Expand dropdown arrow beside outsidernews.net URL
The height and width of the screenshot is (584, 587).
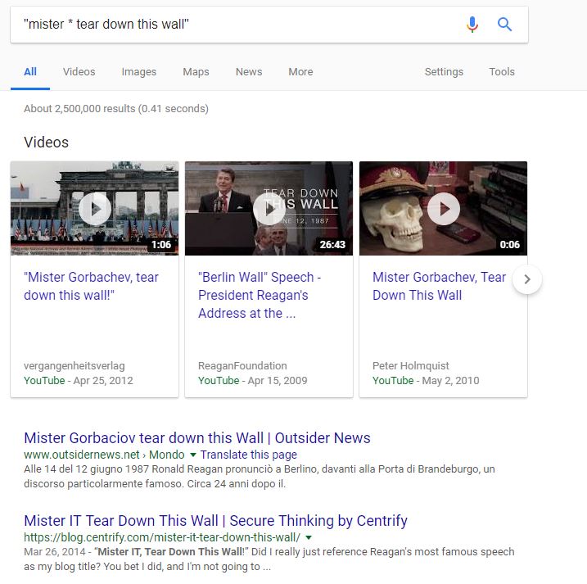click(x=193, y=455)
